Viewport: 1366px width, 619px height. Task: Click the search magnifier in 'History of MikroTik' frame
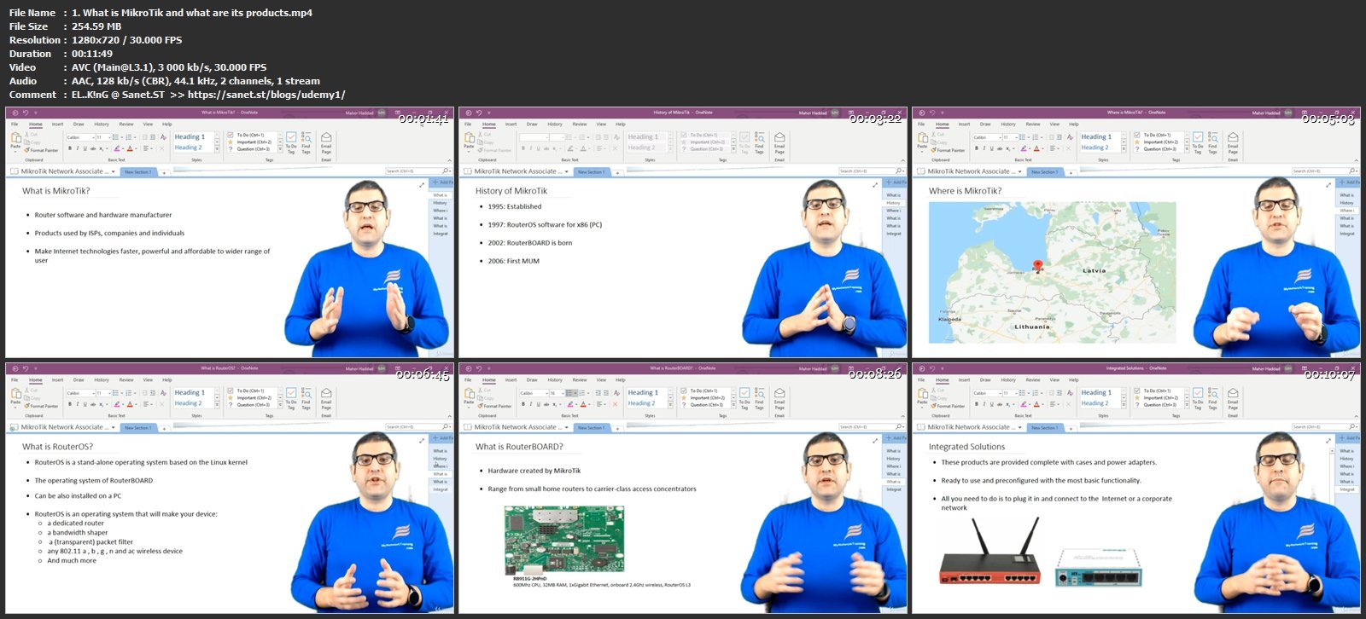[x=898, y=171]
